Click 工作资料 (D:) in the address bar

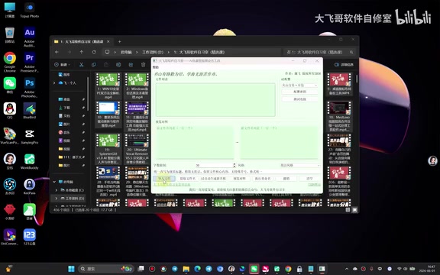point(153,52)
